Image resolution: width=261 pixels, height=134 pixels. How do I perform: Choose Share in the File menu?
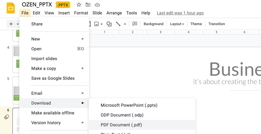(54, 24)
